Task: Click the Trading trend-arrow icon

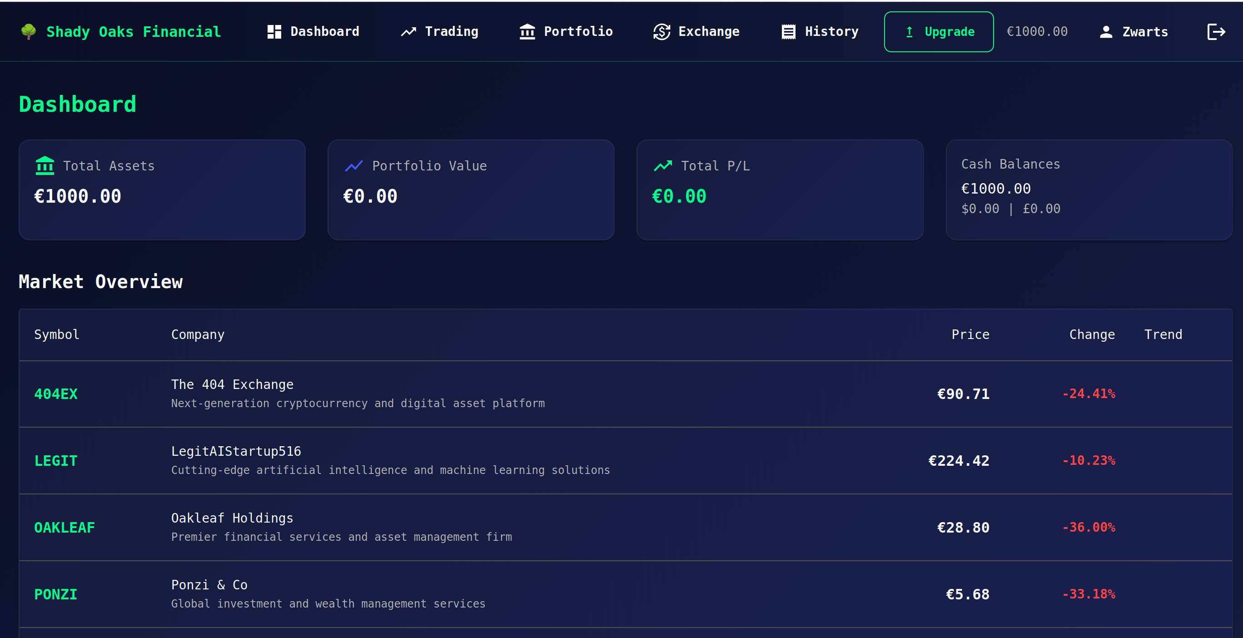Action: coord(408,32)
